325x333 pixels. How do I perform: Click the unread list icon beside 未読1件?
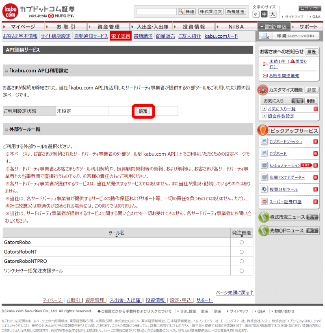click(265, 64)
